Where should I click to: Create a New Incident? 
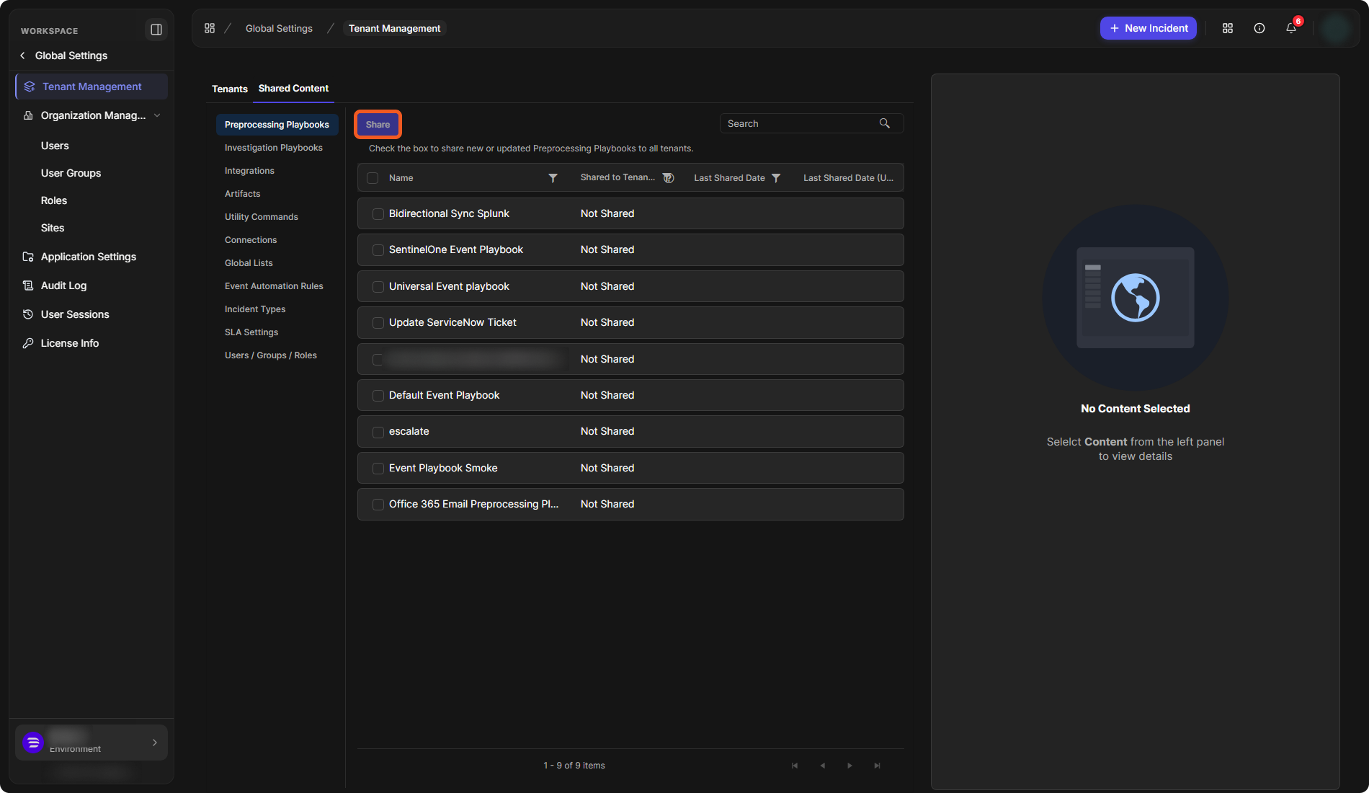click(1149, 28)
